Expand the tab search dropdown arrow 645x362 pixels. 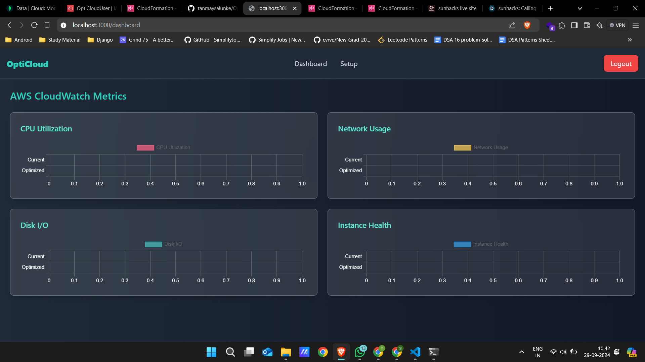(579, 8)
